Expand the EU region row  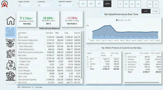[88, 62]
